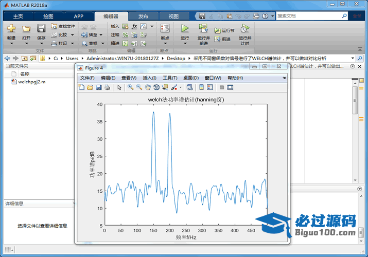Image resolution: width=368 pixels, height=257 pixels.
Task: Click 查找文件 button in ribbon
Action: (x=63, y=26)
